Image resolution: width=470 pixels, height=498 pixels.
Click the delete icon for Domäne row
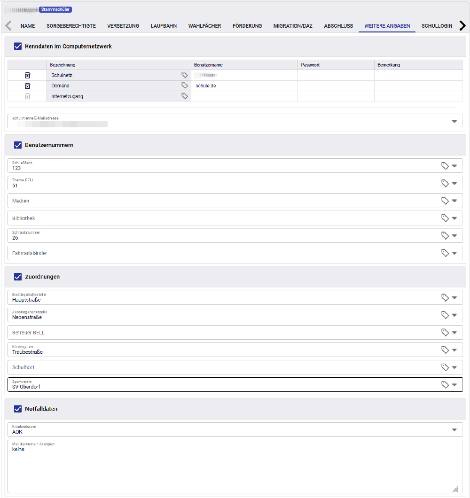coord(27,86)
